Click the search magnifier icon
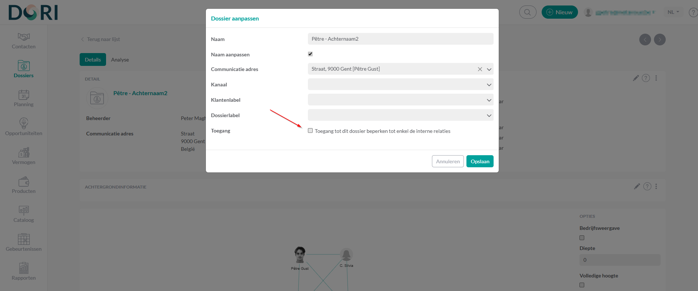The height and width of the screenshot is (291, 698). coord(527,12)
